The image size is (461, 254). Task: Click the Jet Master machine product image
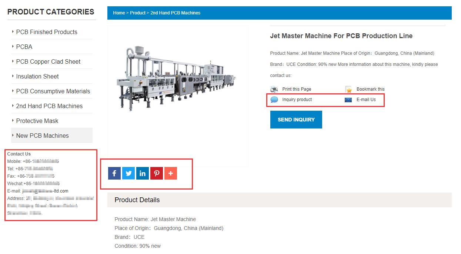pos(176,78)
